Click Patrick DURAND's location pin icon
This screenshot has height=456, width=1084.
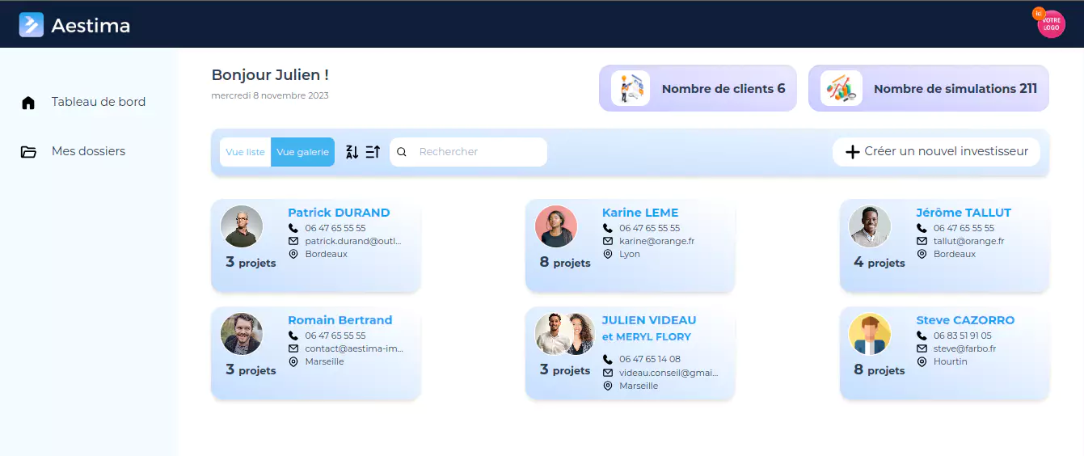click(x=293, y=254)
